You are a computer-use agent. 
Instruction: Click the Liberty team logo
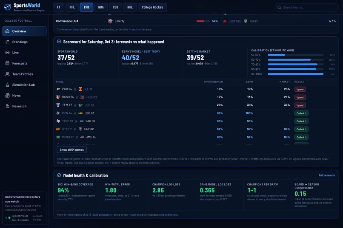110,21
